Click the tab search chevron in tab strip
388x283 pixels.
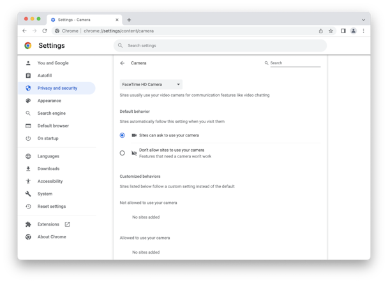pos(363,20)
